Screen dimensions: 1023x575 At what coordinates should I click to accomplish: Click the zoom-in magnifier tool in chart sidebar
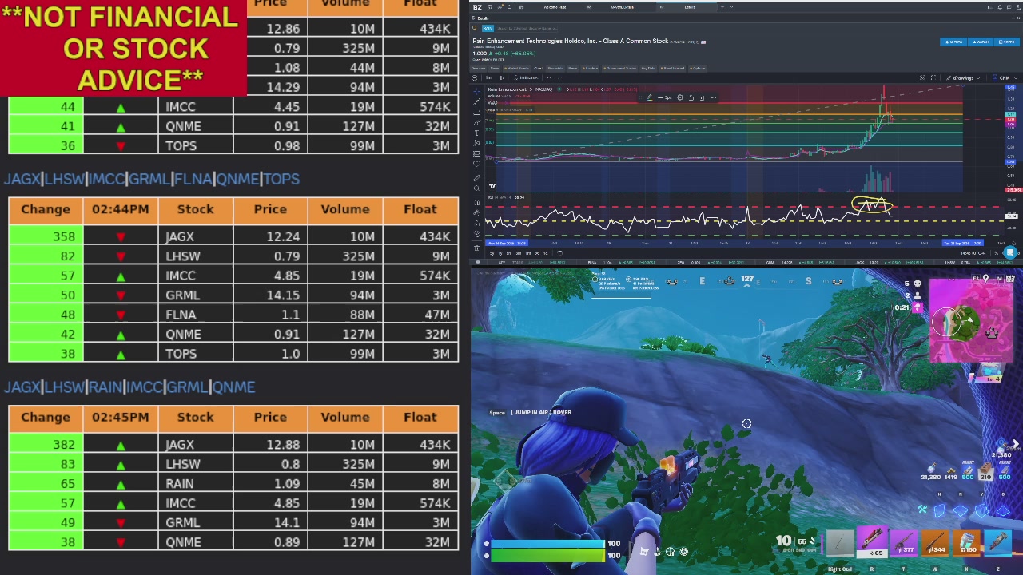click(477, 188)
